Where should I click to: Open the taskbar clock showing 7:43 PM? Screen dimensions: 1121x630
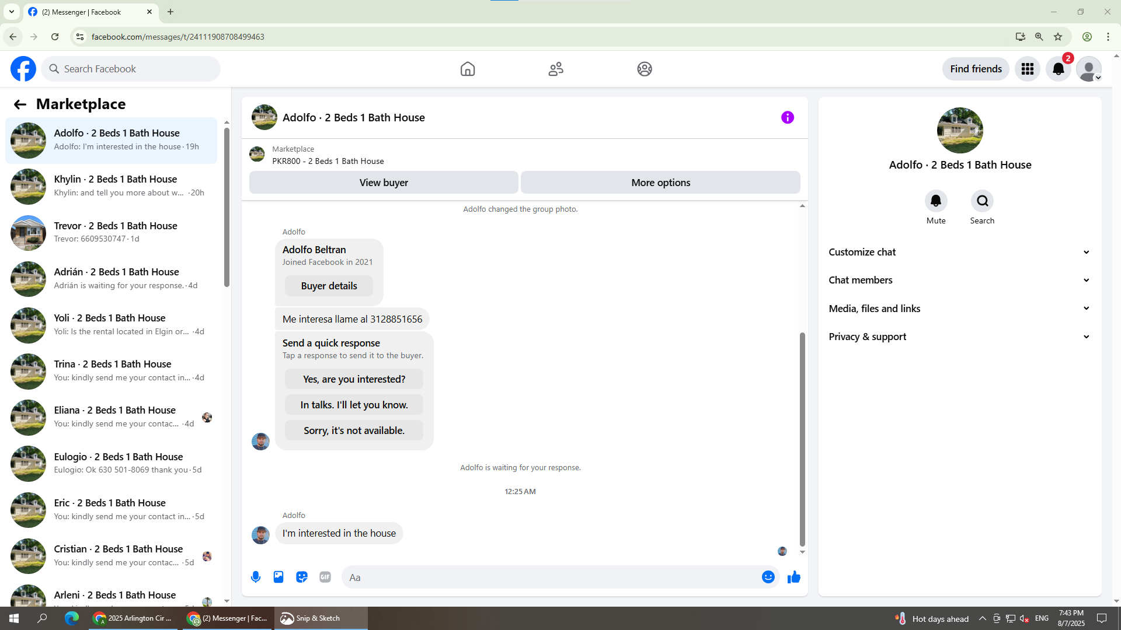coord(1071,618)
